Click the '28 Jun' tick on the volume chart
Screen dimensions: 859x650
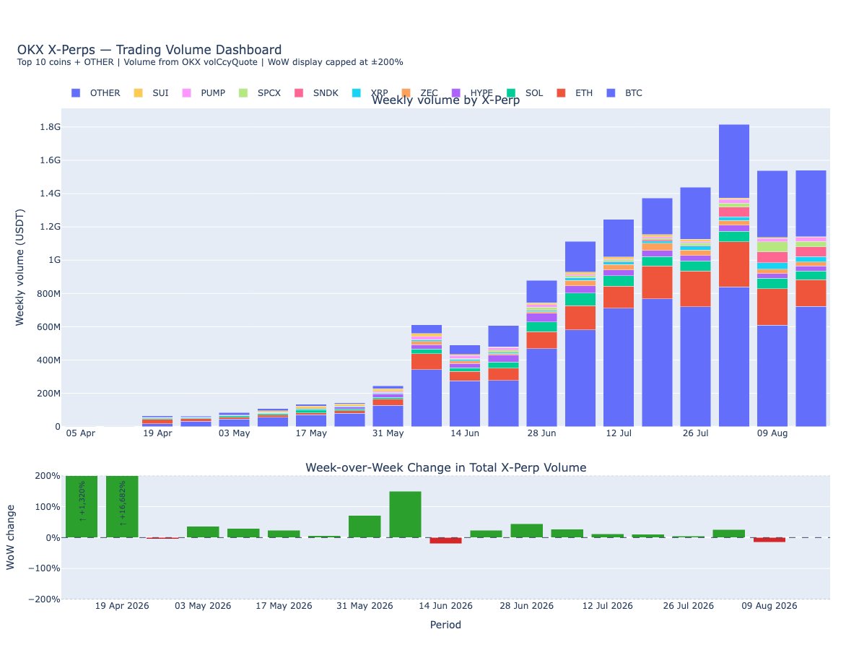[x=542, y=433]
